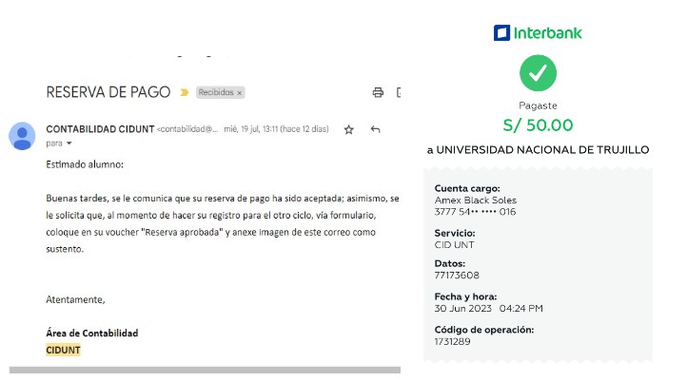Click the sender's blue avatar icon

(22, 136)
